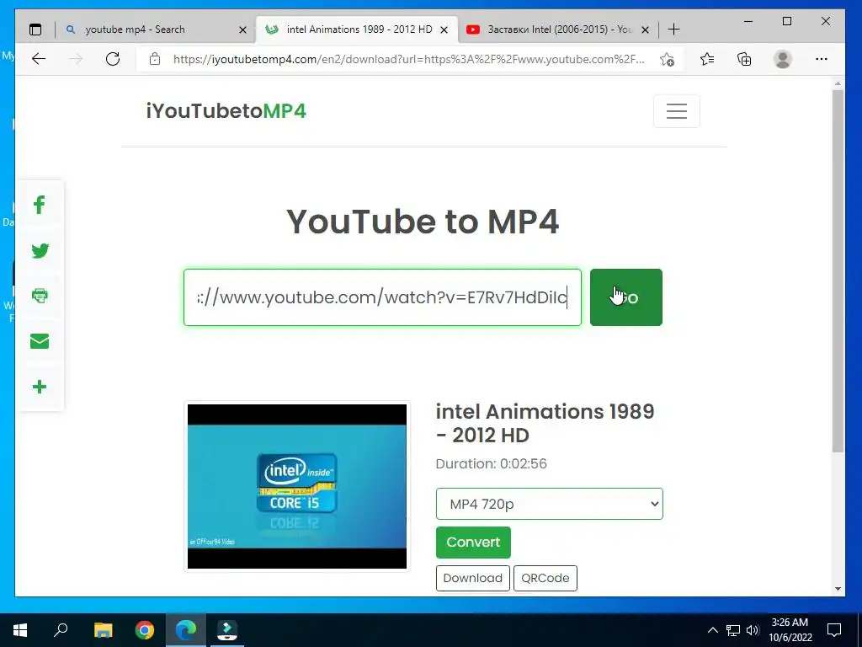
Task: Open the browser profile menu
Action: (x=782, y=59)
